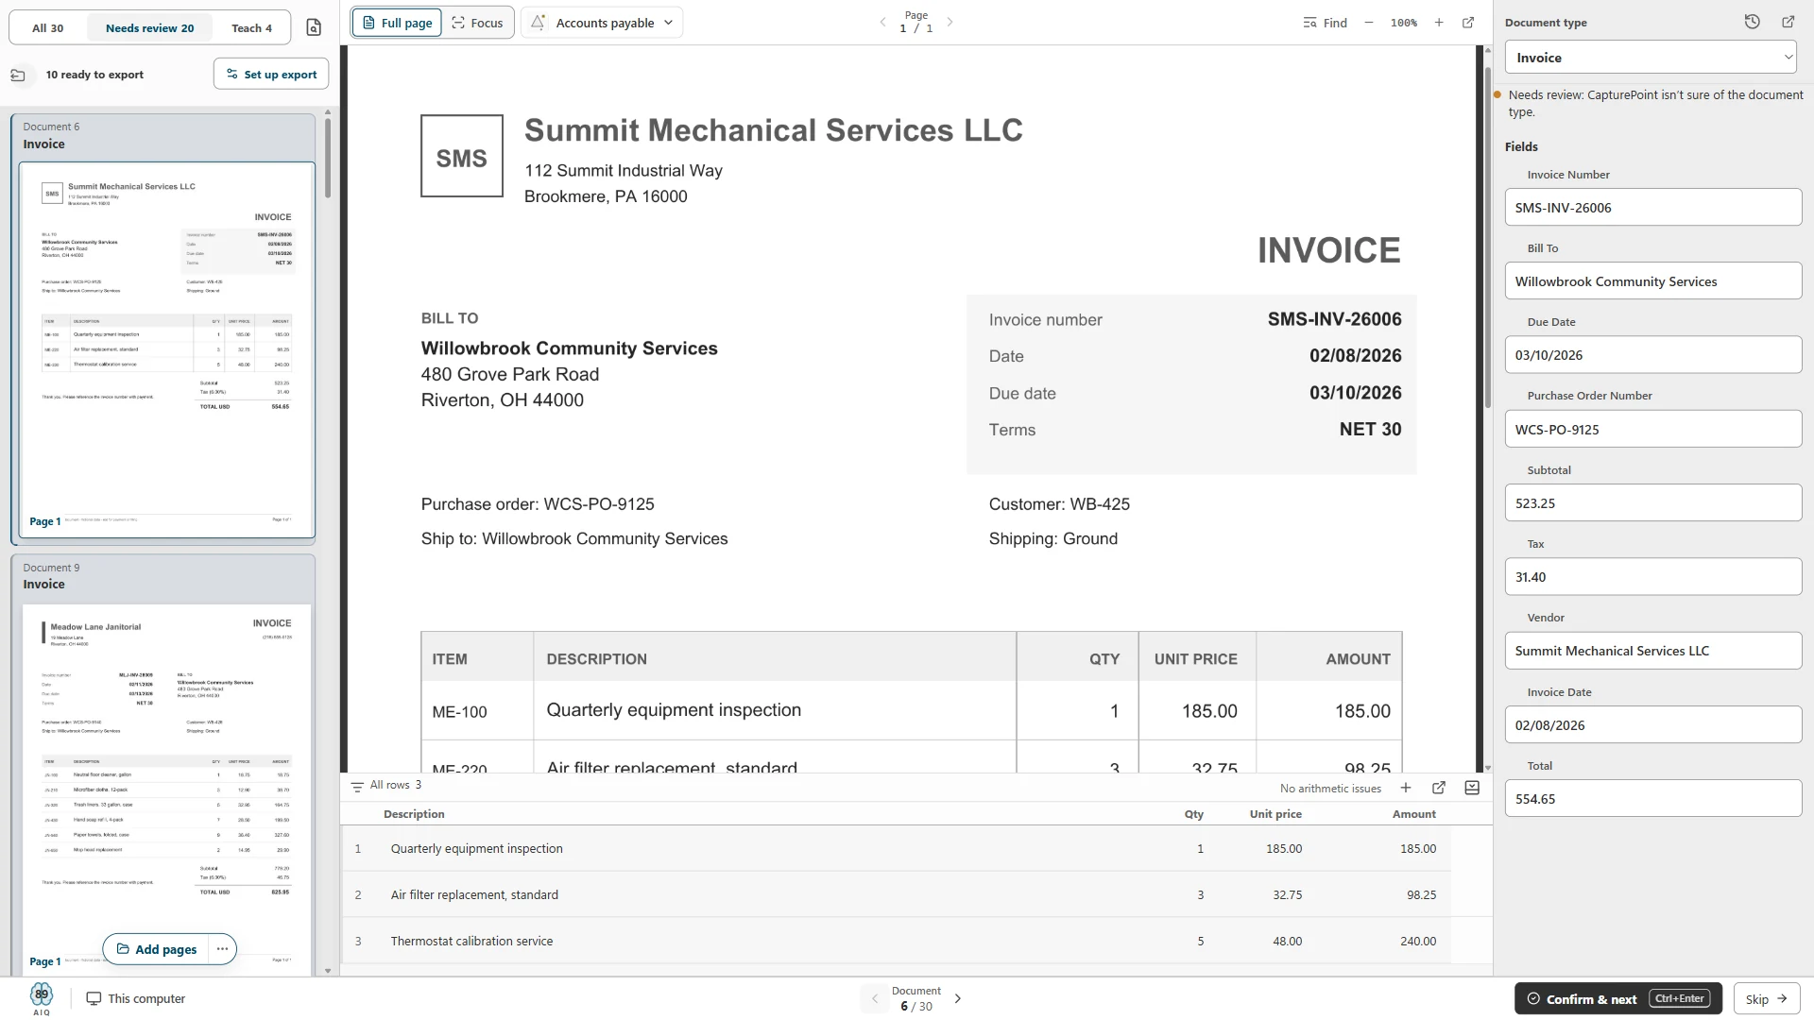Viewport: 1814px width, 1020px height.
Task: Select the Needs review 20 tab
Action: [x=149, y=27]
